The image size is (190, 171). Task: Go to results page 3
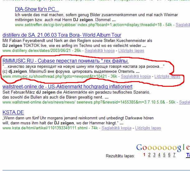click(154, 155)
